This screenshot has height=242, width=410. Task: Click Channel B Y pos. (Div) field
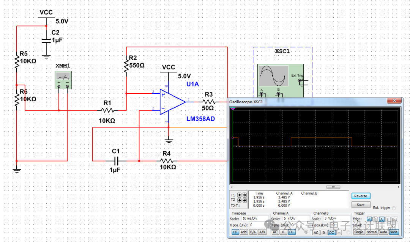click(341, 225)
